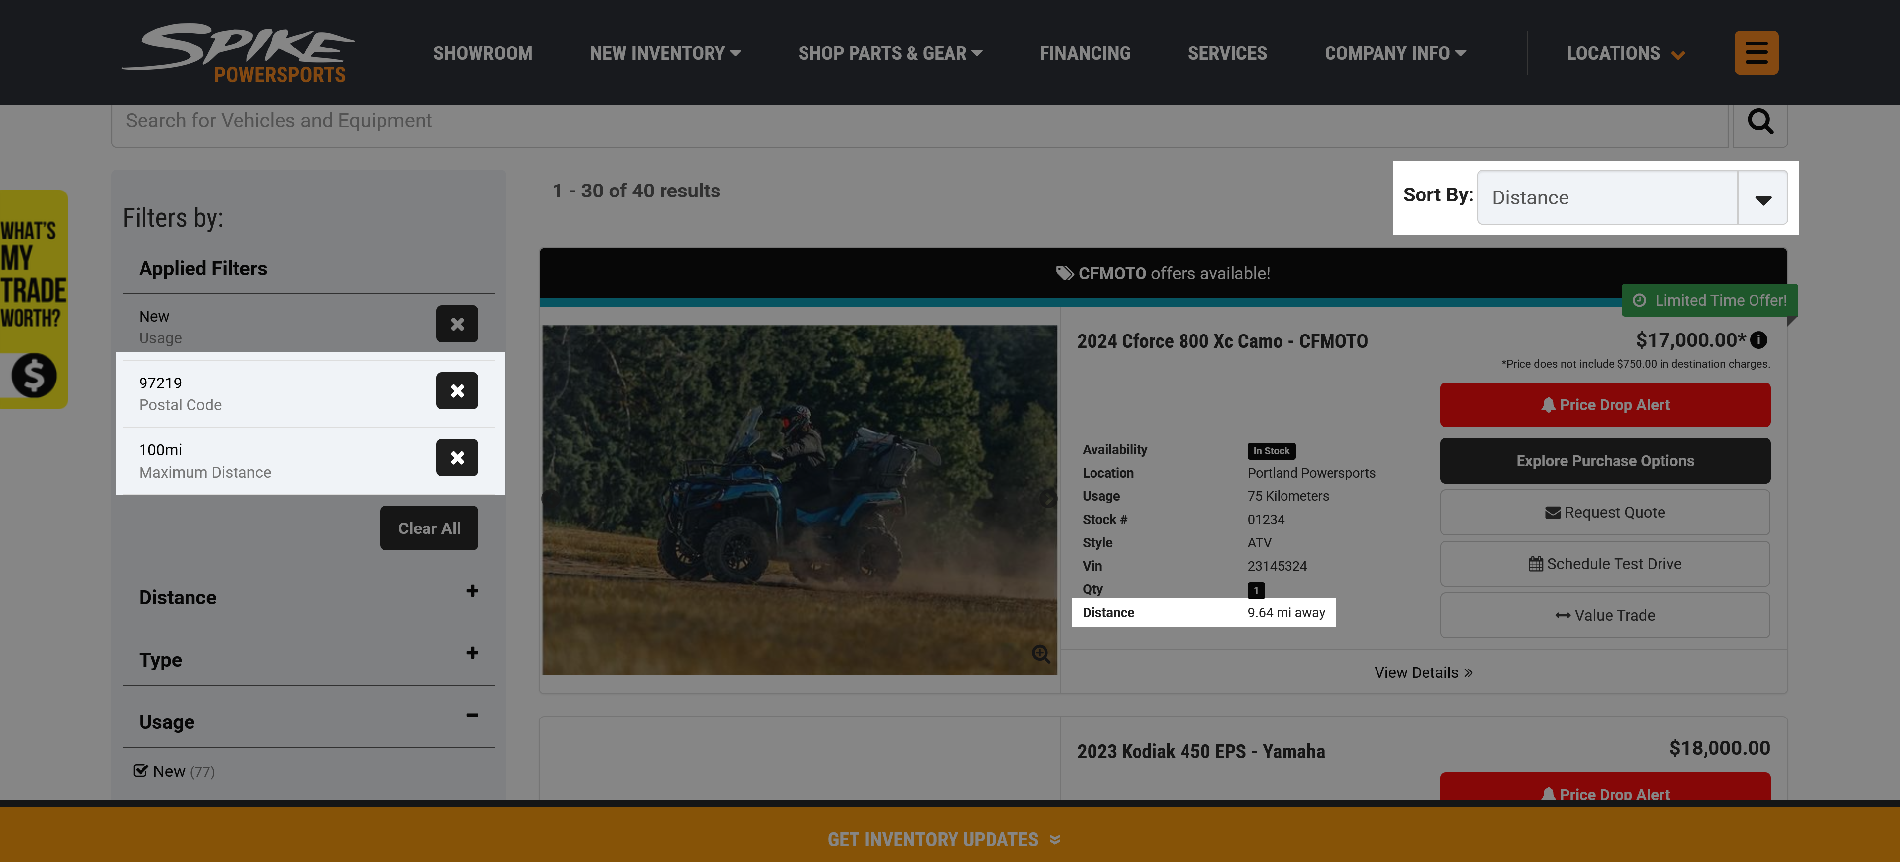Remove the 97219 postal code filter
The width and height of the screenshot is (1900, 862).
pyautogui.click(x=457, y=391)
